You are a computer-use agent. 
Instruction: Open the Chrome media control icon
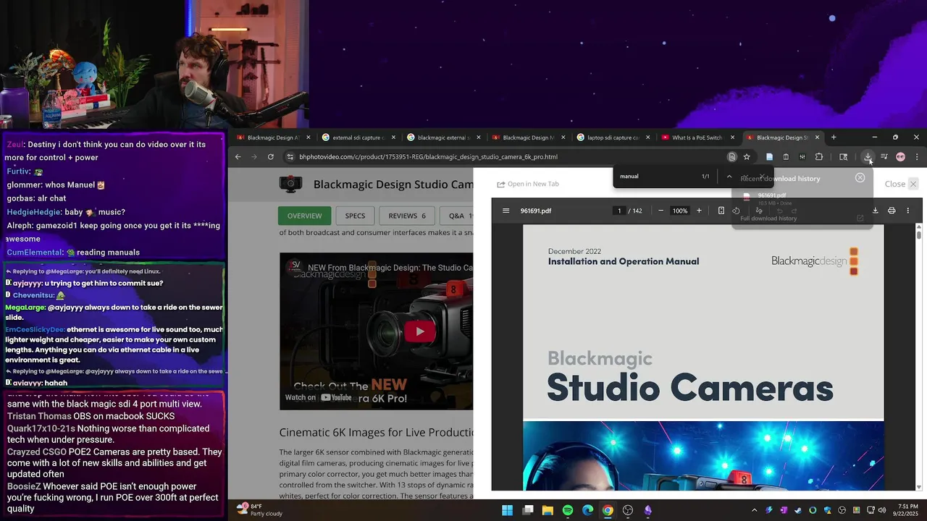[884, 157]
